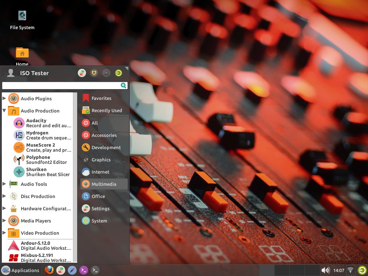Open the compass web browser launcher in panel
The height and width of the screenshot is (276, 368).
(72, 270)
